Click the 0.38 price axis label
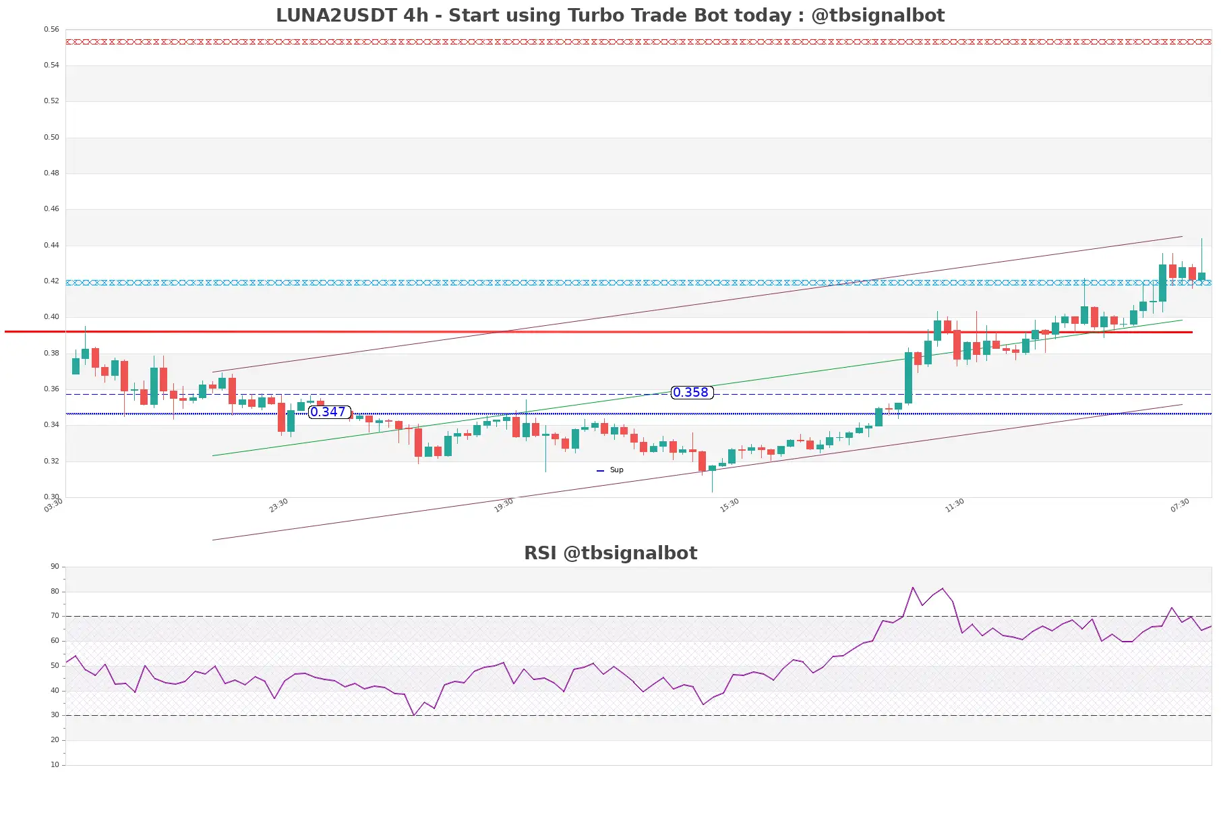1221x815 pixels. [51, 354]
